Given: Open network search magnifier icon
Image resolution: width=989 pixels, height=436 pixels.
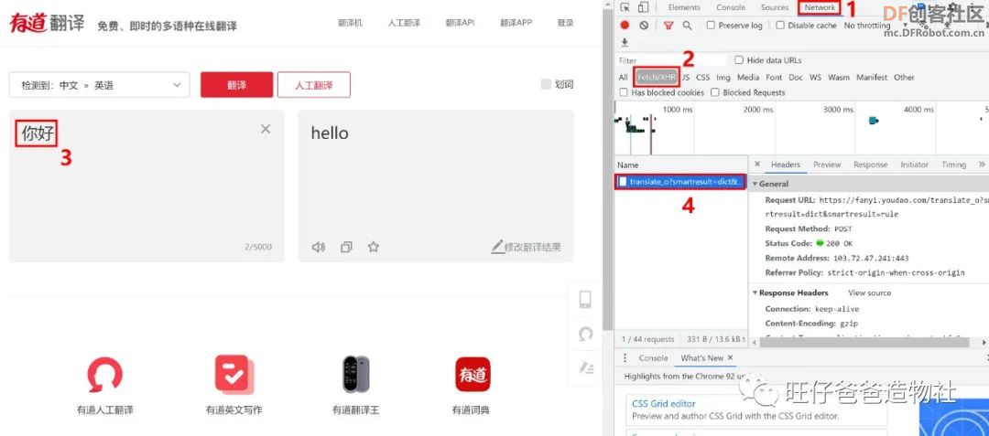Looking at the screenshot, I should coord(687,26).
